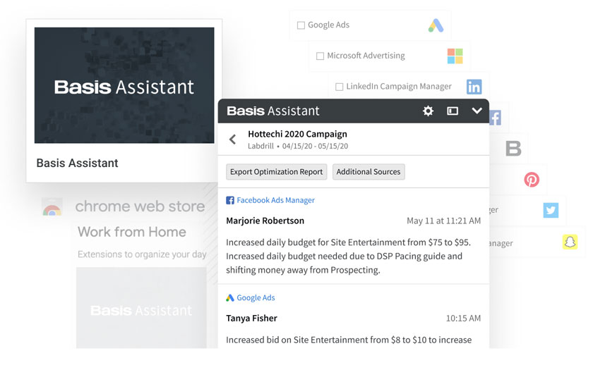This screenshot has height=377, width=605.
Task: Click the Google Ads logo in the sources list
Action: click(x=436, y=25)
